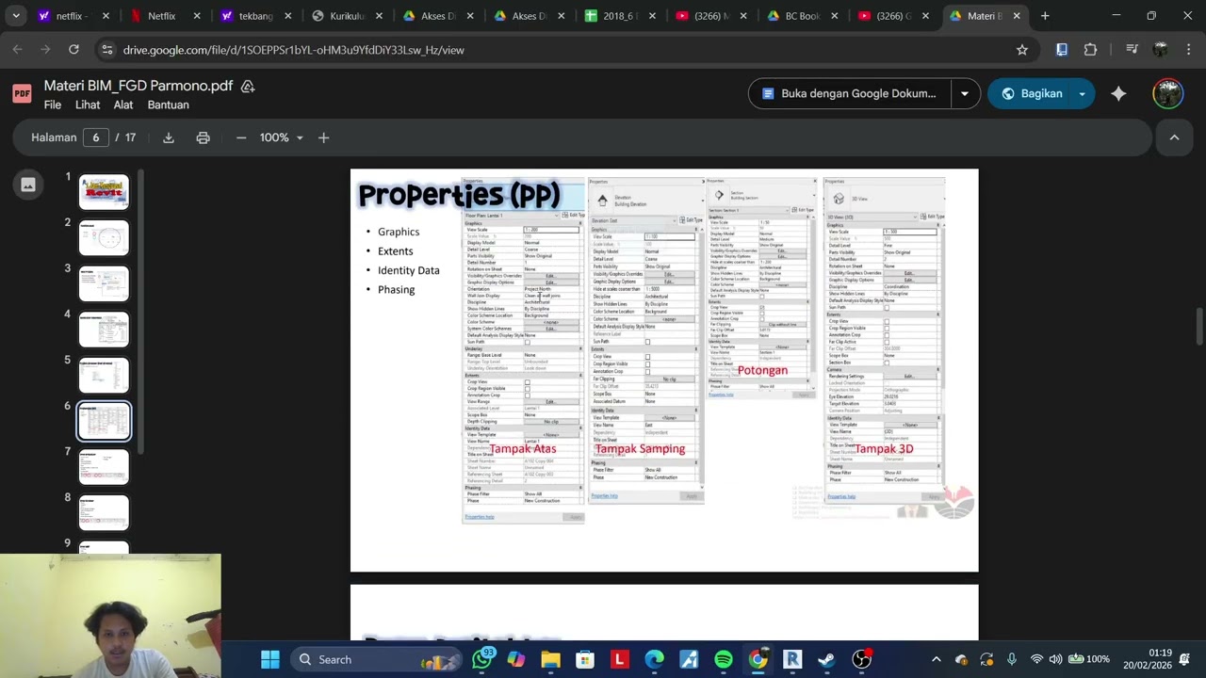The width and height of the screenshot is (1206, 678).
Task: Click the taskbar Search box
Action: coord(374,659)
